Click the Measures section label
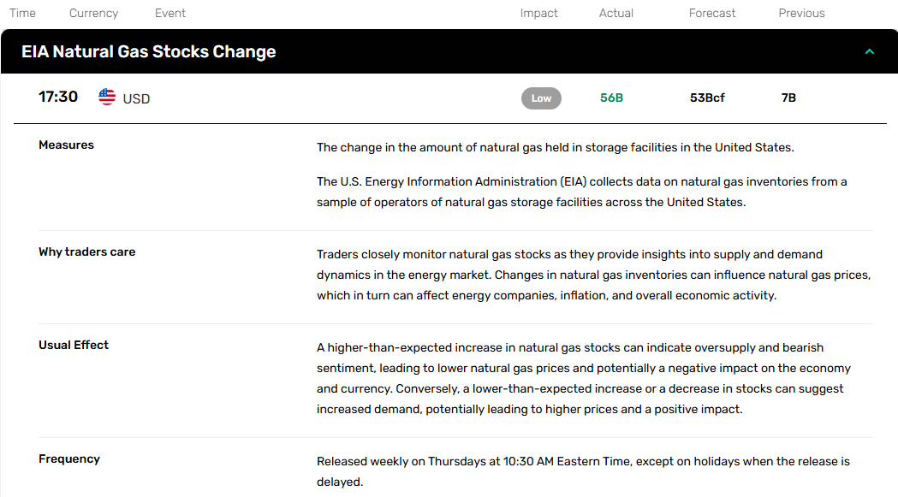 [67, 145]
